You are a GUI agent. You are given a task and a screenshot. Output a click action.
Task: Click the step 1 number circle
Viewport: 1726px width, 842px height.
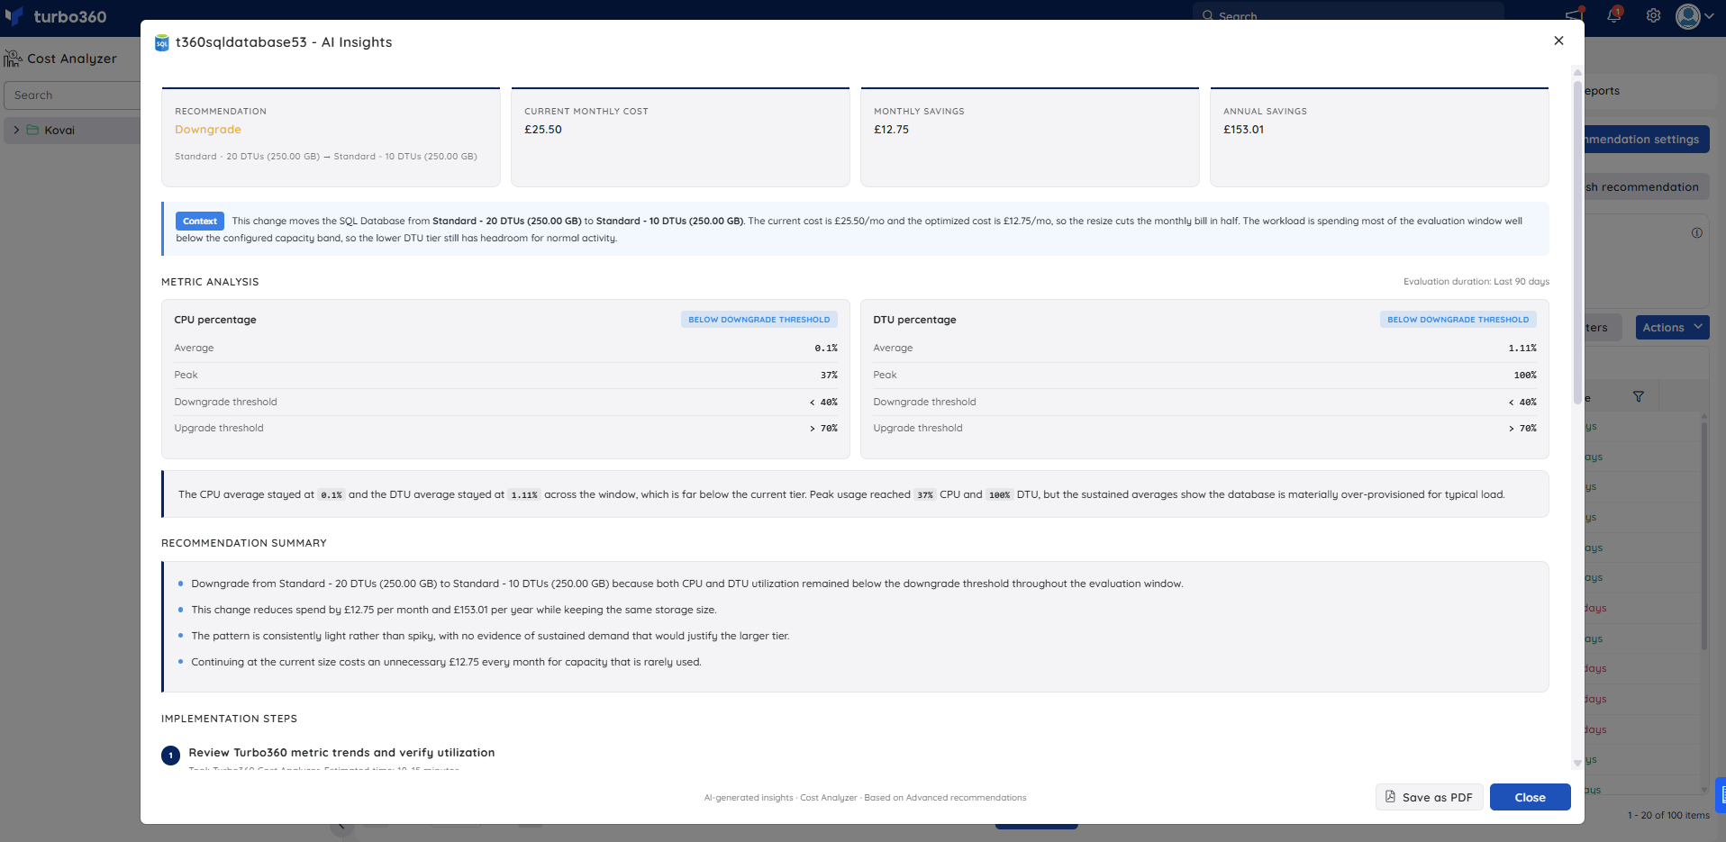170,756
